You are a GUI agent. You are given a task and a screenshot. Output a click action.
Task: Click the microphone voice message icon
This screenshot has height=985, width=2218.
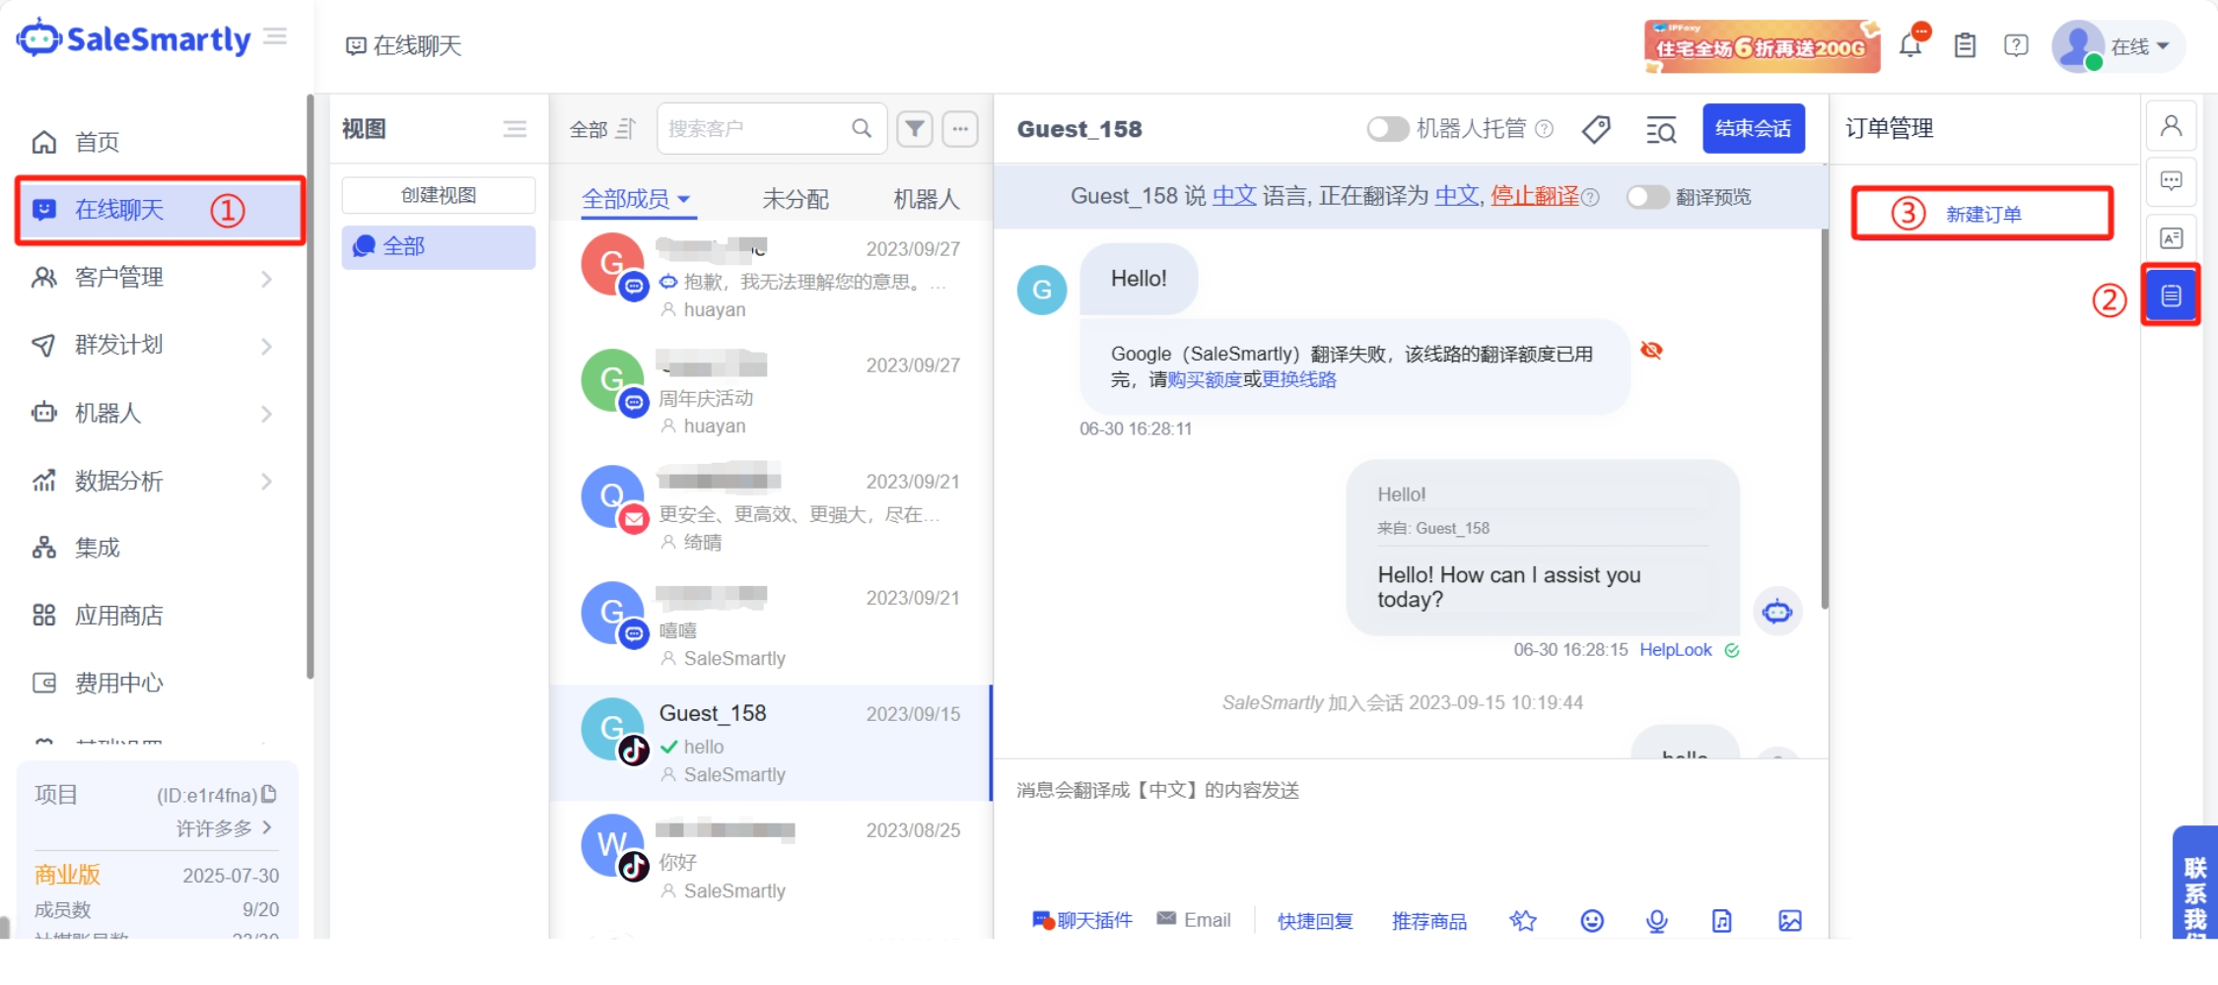point(1657,920)
